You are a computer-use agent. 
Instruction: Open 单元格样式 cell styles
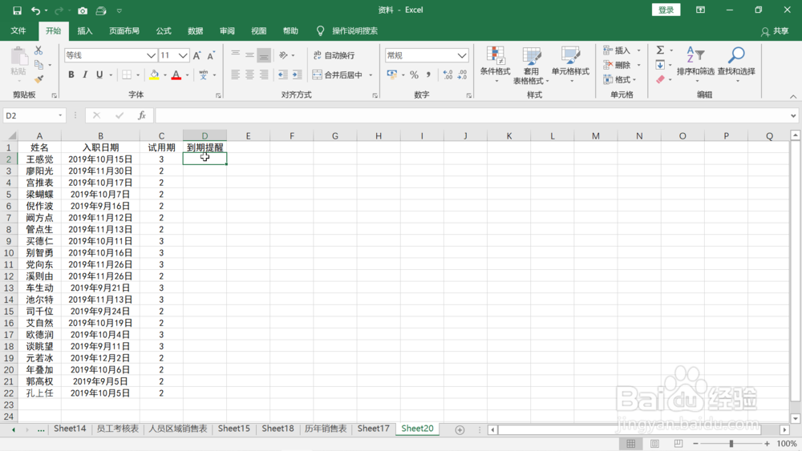570,65
